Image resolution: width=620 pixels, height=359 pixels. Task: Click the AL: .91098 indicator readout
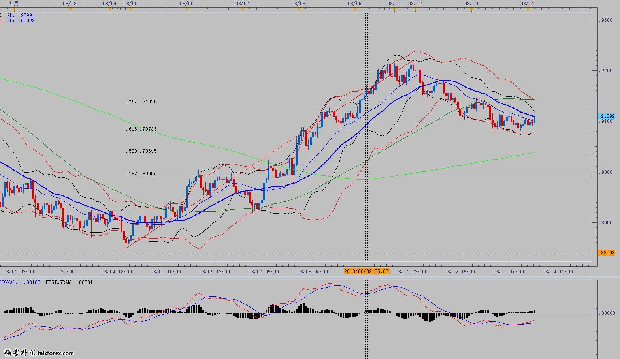pos(21,20)
